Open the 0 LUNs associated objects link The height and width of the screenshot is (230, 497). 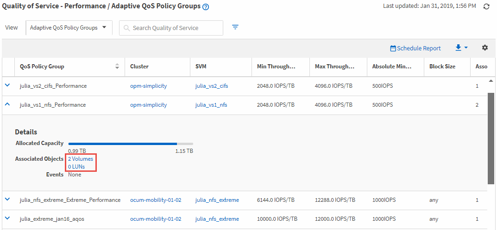point(76,167)
